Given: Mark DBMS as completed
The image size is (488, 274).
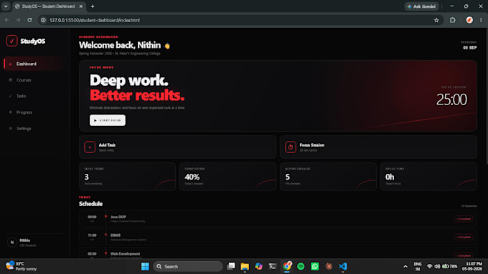Looking at the screenshot, I should [464, 238].
